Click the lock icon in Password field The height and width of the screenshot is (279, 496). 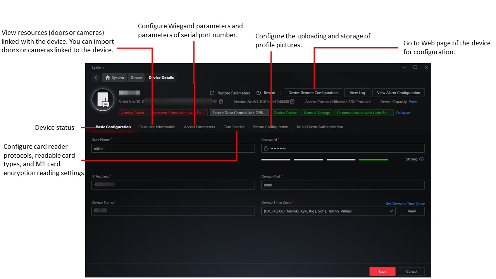pyautogui.click(x=266, y=148)
